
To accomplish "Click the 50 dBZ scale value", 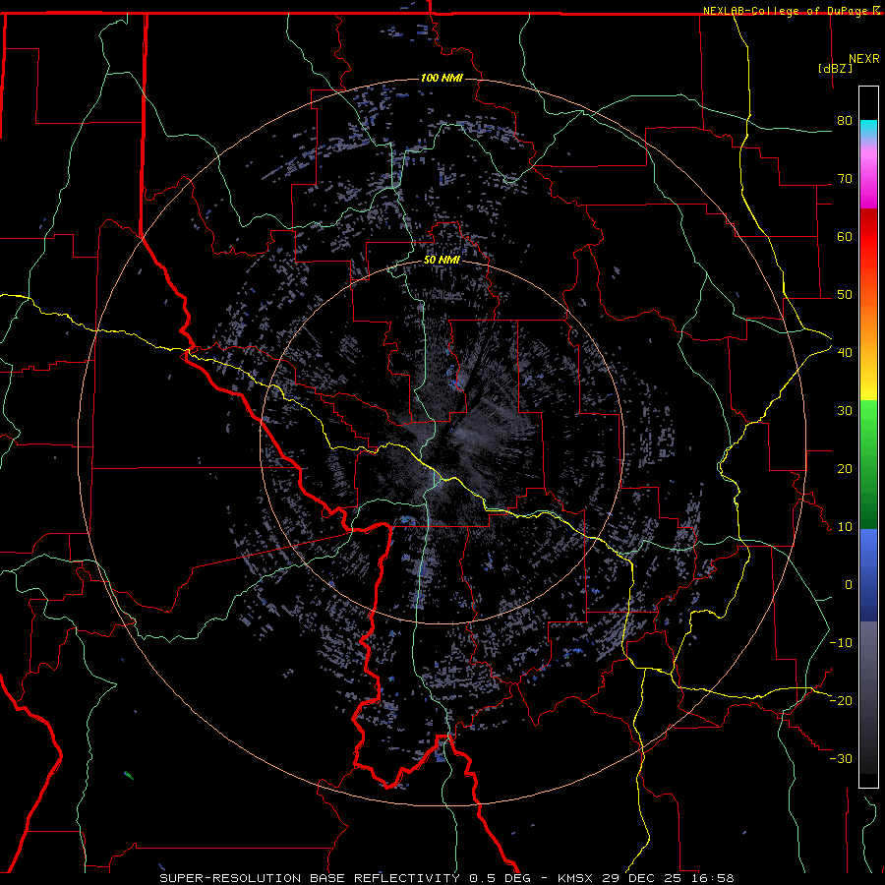I will (x=845, y=295).
